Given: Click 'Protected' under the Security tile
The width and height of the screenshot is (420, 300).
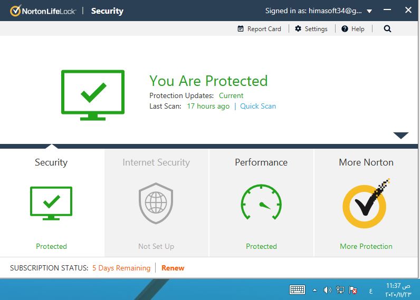Looking at the screenshot, I should pos(51,246).
